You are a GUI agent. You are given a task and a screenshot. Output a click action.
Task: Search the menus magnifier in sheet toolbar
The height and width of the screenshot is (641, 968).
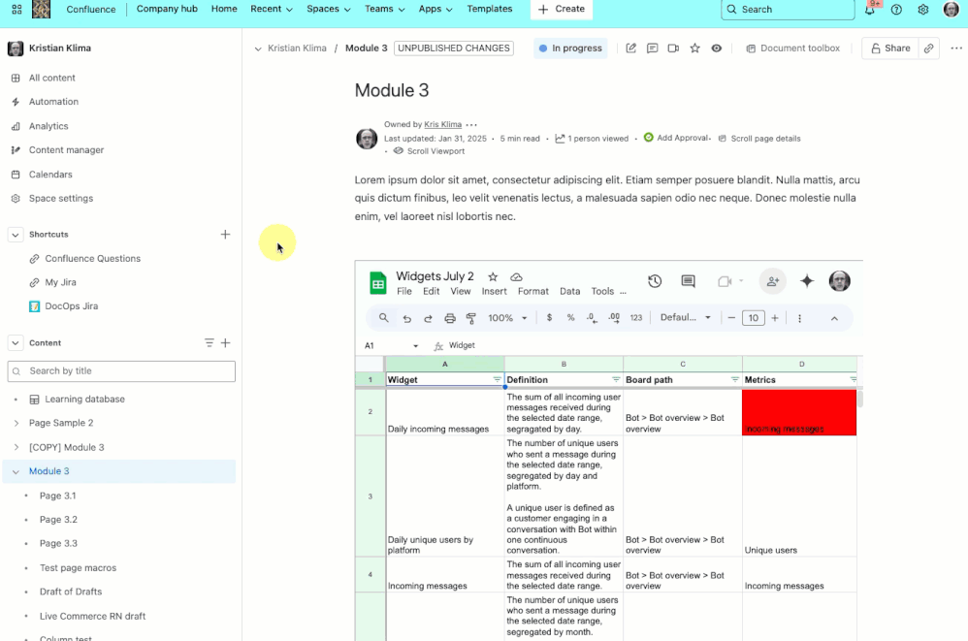(384, 318)
